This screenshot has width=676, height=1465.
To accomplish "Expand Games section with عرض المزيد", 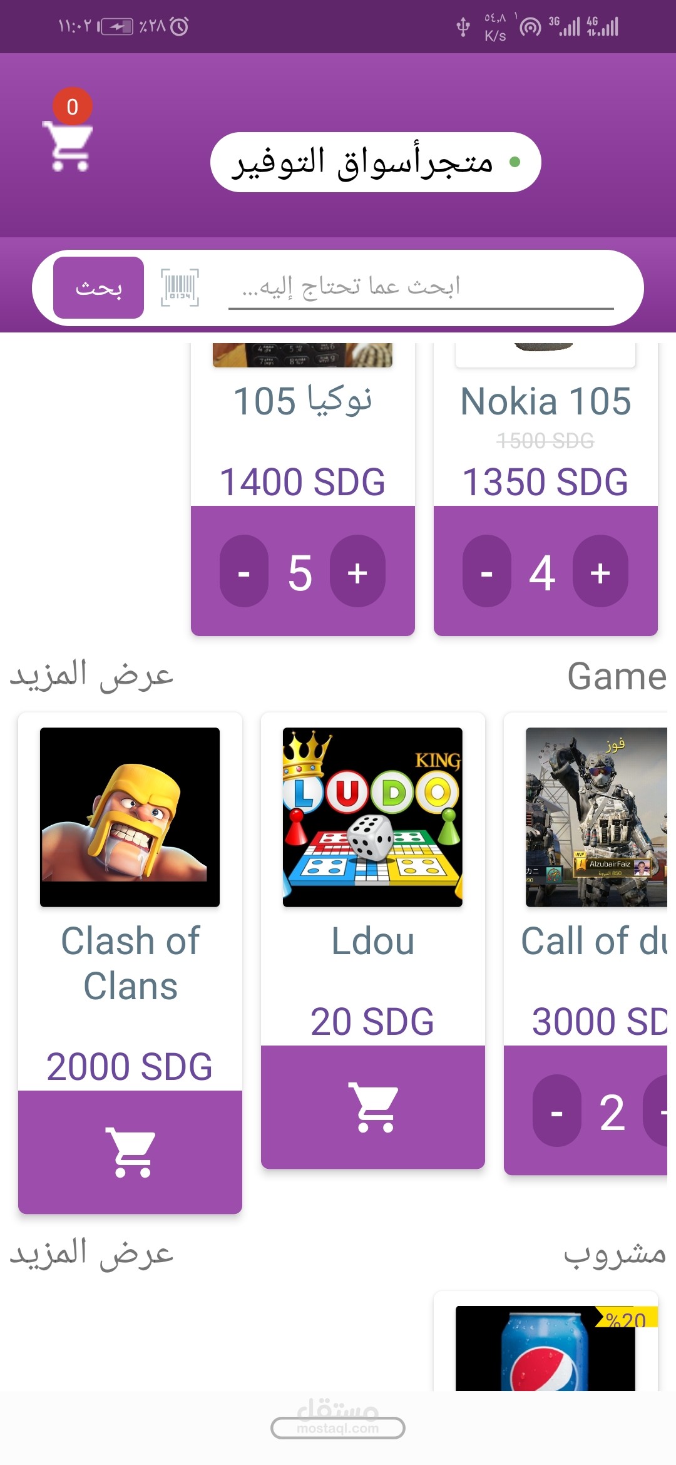I will point(91,675).
